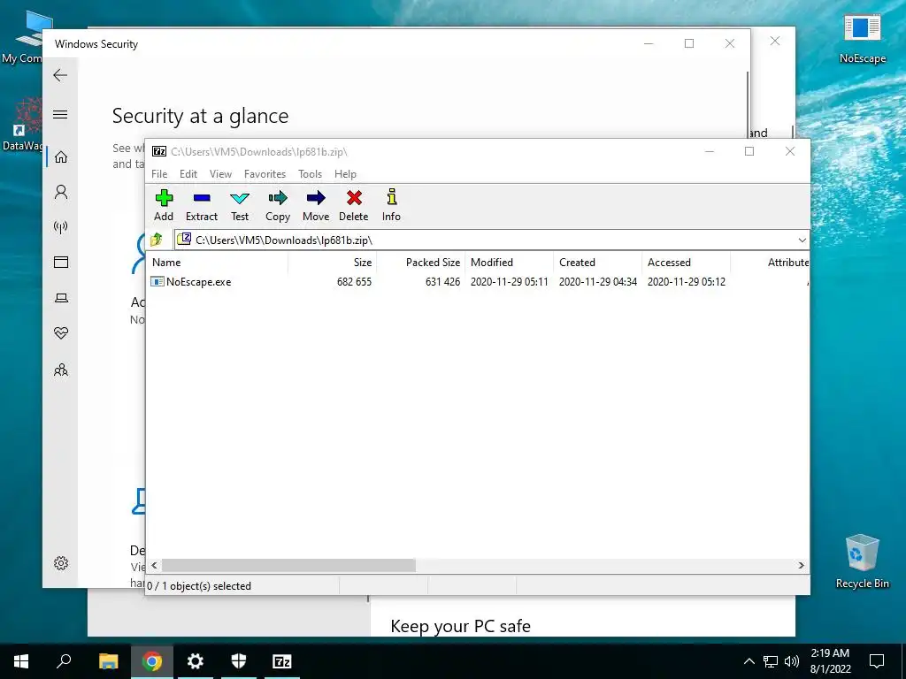This screenshot has height=679, width=906.
Task: Sort by the Size column header
Action: pos(333,262)
